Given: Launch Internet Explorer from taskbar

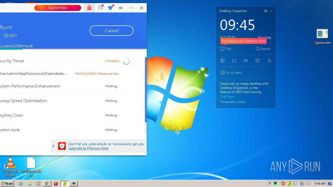Looking at the screenshot, I should coord(21,184).
